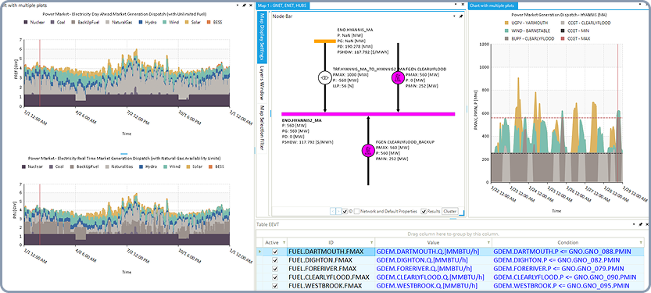Click Nuclear legend swatch in Day Ahead chart

27,23
